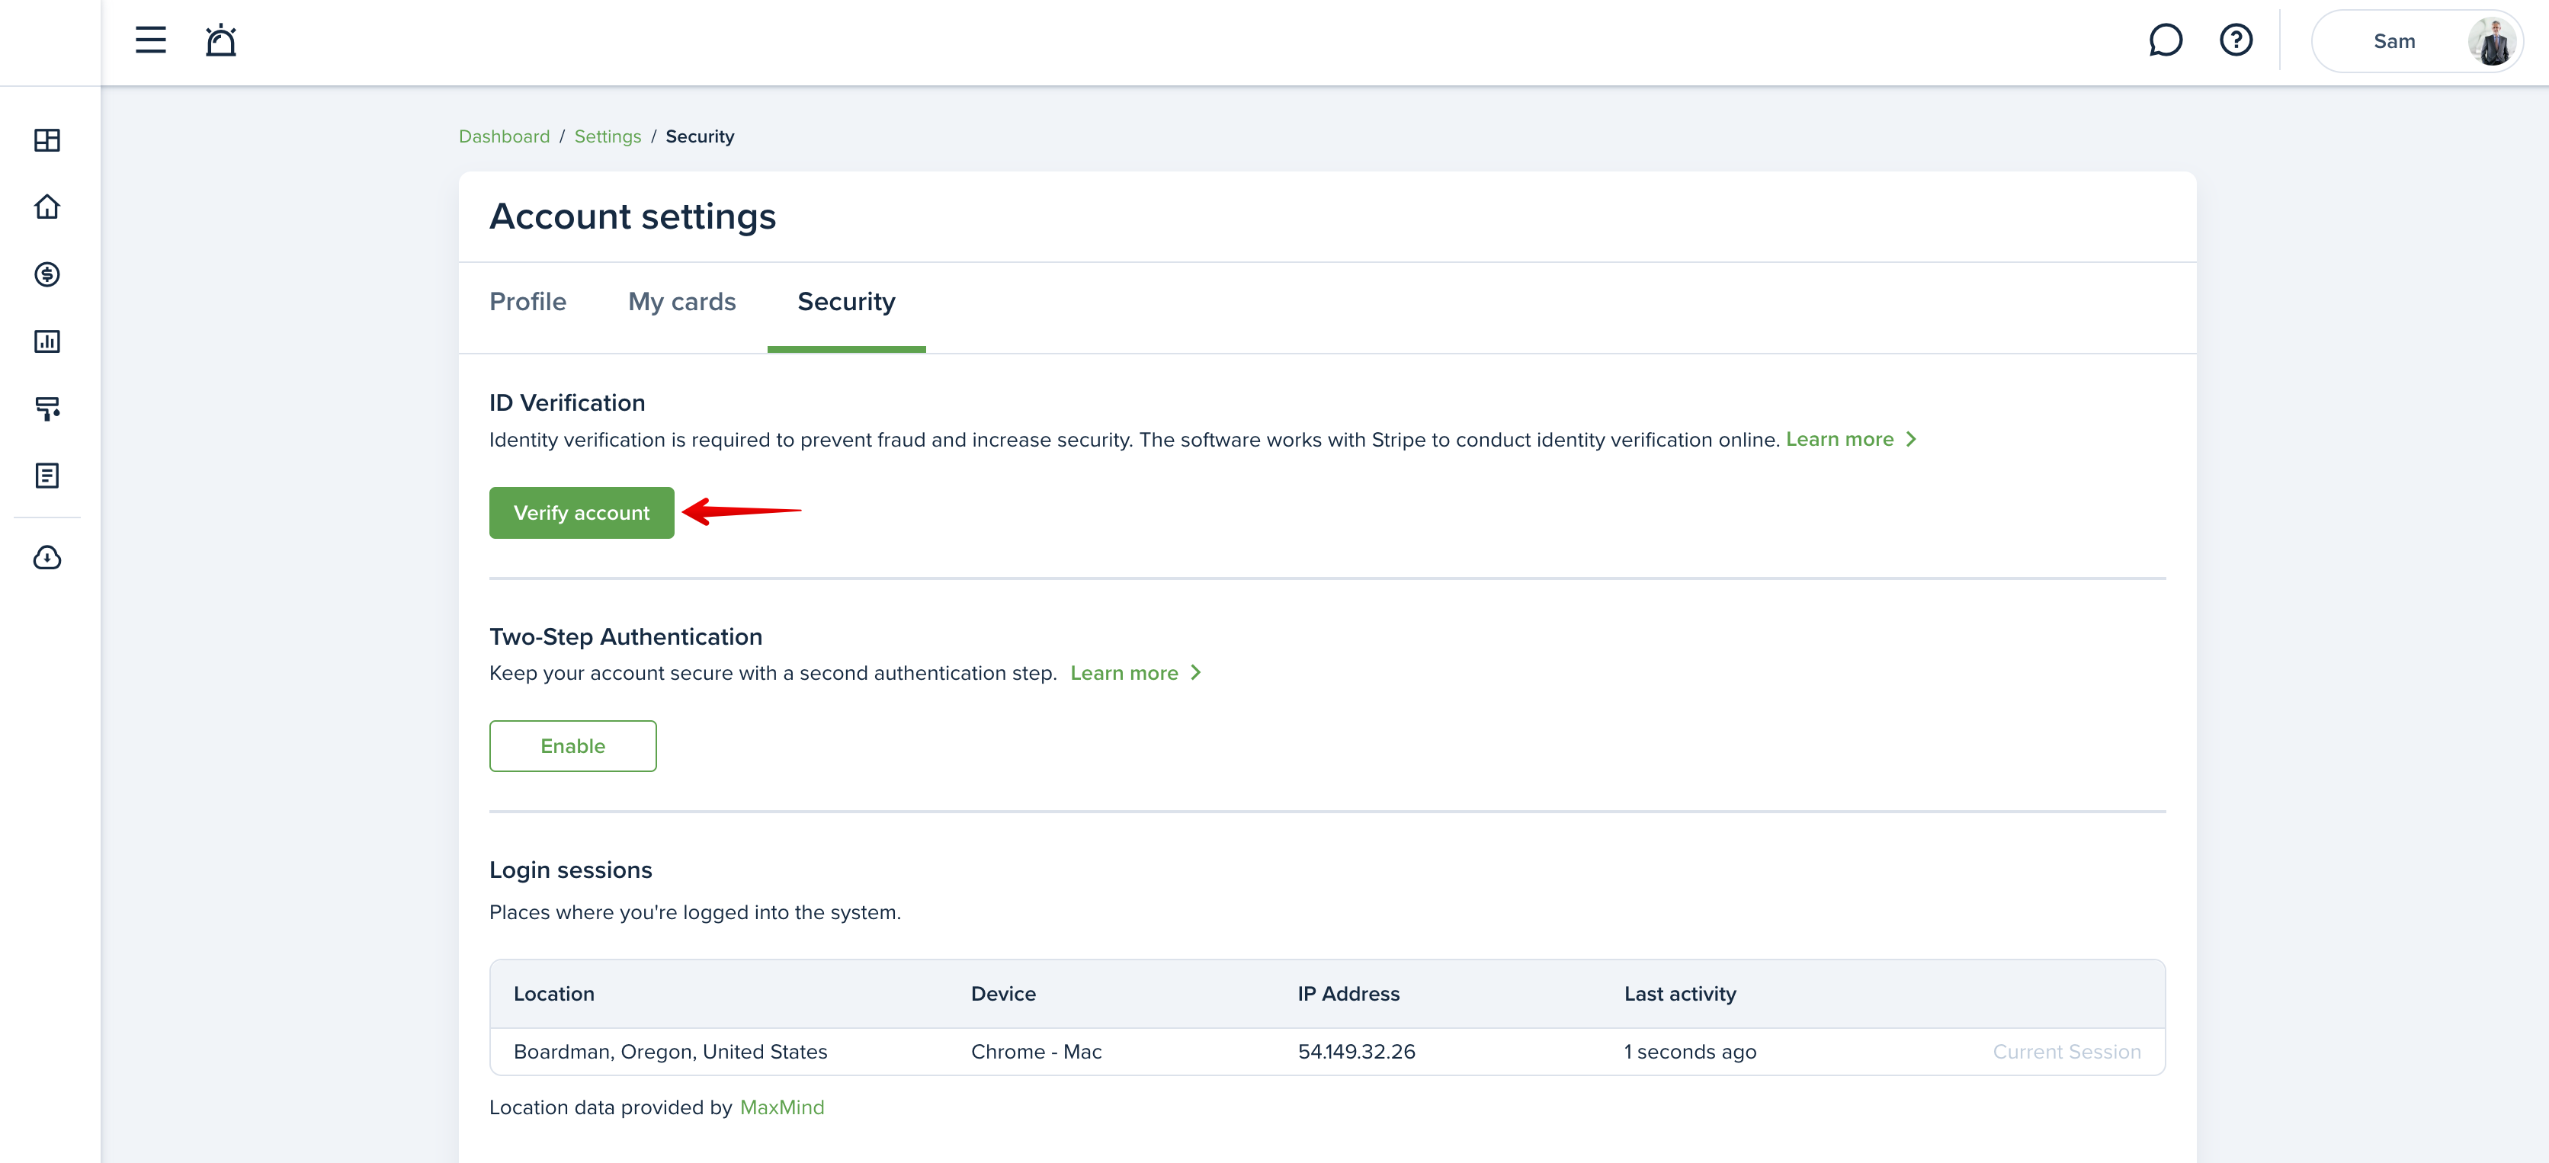2549x1163 pixels.
Task: Open the hamburger menu
Action: (150, 40)
